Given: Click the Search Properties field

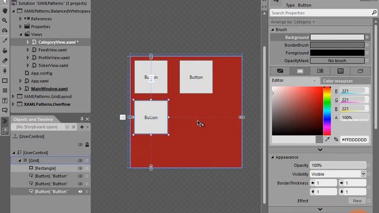Looking at the screenshot, I should pyautogui.click(x=320, y=13).
